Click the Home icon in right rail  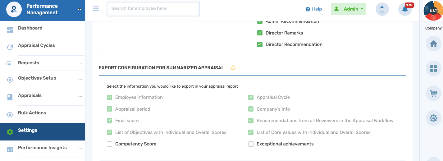[433, 44]
